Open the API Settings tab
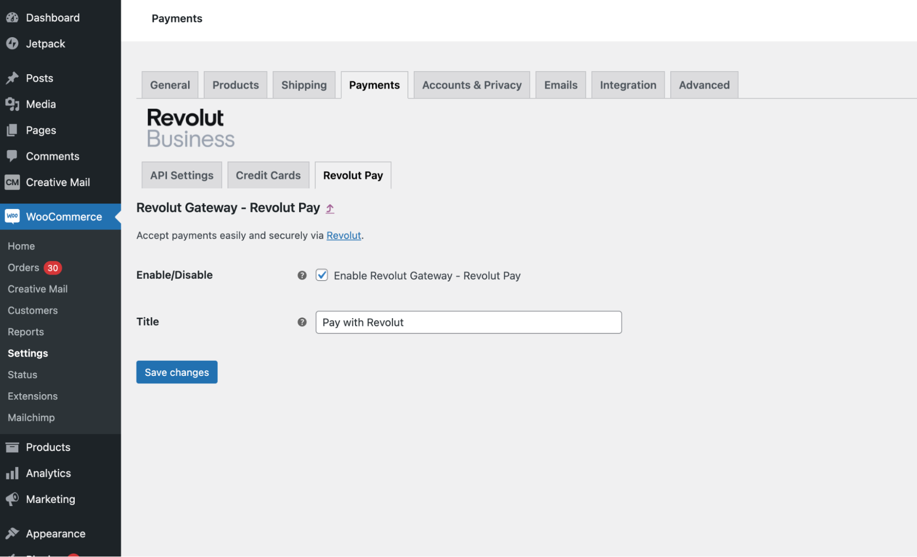This screenshot has height=557, width=917. (182, 175)
